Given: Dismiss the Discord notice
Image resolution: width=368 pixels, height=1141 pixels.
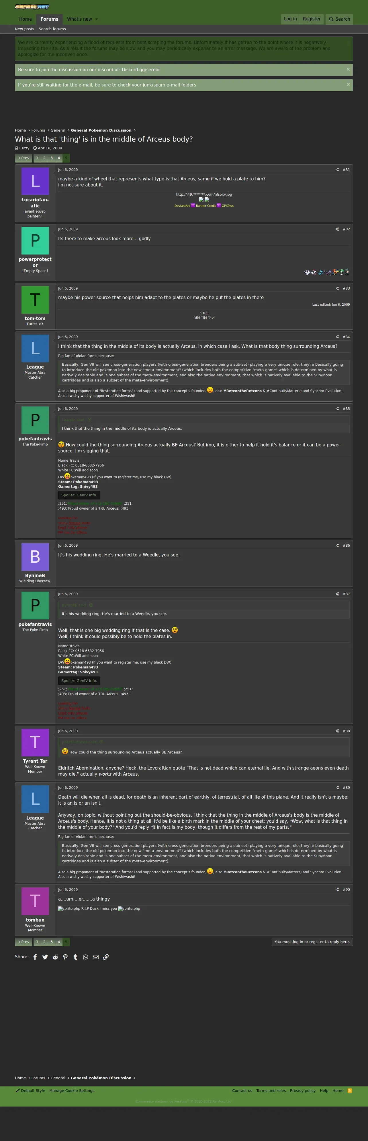Looking at the screenshot, I should tap(348, 69).
